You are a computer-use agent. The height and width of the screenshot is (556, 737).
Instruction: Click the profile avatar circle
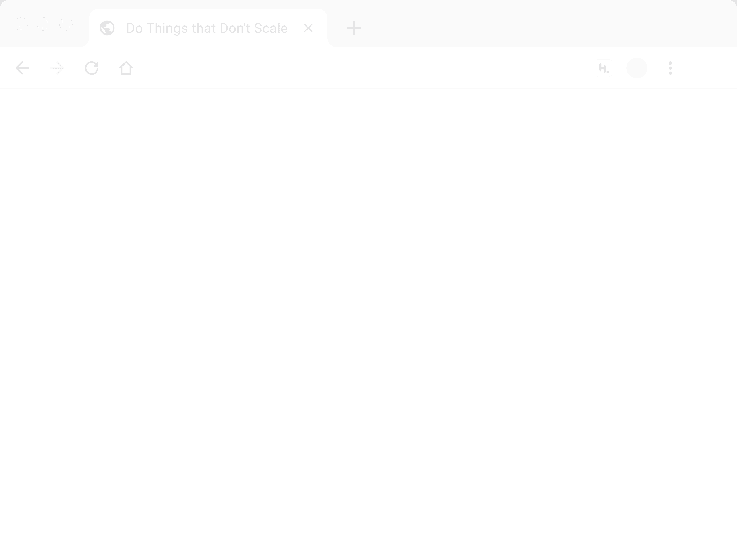(637, 68)
